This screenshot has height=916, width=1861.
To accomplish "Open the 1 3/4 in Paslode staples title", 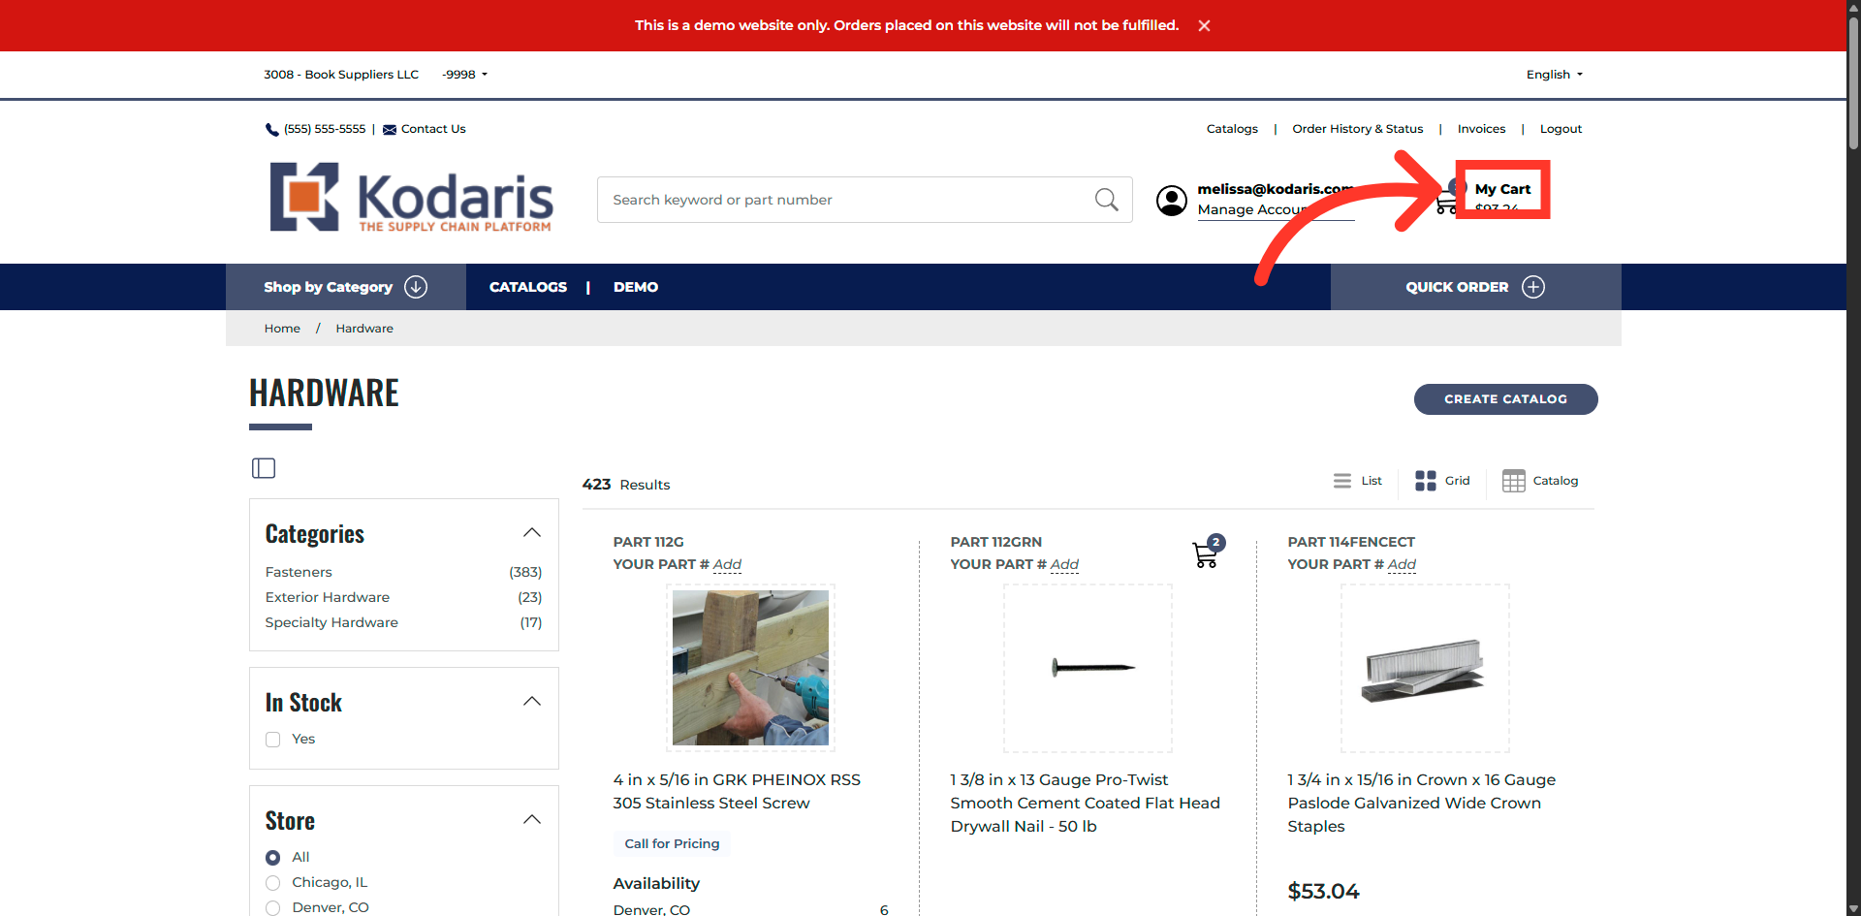I will point(1421,803).
